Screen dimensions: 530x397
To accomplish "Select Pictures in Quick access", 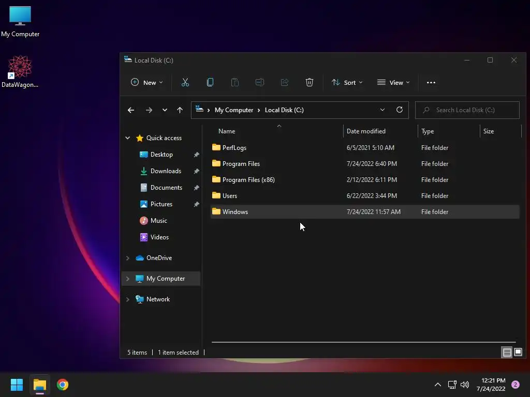I will (x=161, y=204).
